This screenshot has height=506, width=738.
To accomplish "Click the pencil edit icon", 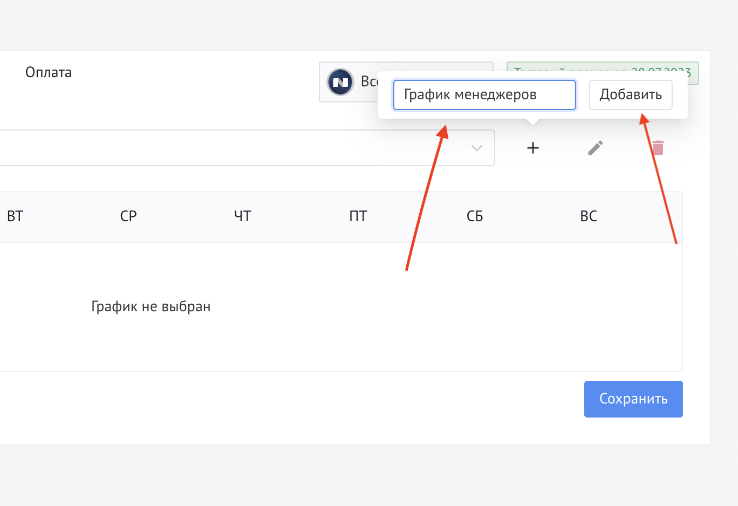I will [595, 148].
